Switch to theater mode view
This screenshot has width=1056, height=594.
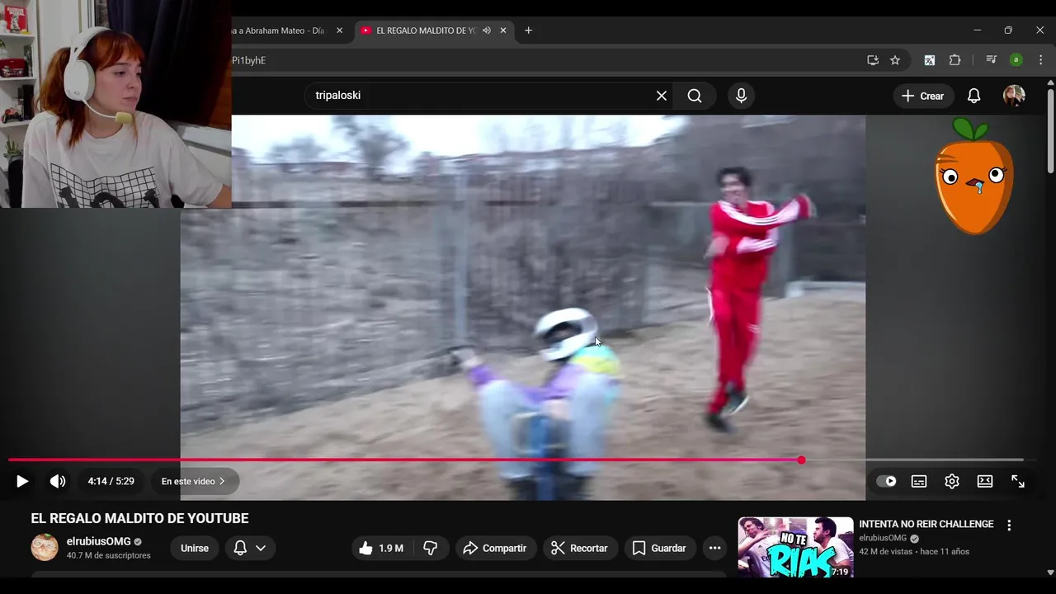[x=985, y=481]
